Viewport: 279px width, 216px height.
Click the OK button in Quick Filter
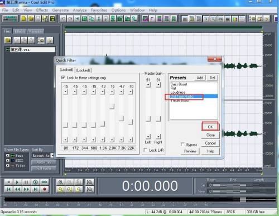(210, 127)
